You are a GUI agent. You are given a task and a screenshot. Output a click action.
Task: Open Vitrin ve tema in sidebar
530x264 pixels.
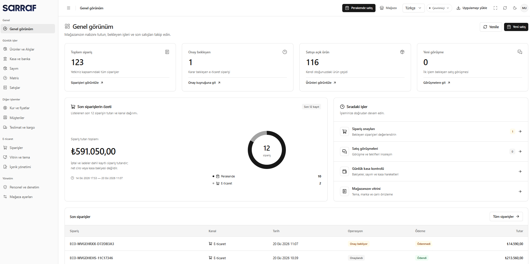point(28,157)
